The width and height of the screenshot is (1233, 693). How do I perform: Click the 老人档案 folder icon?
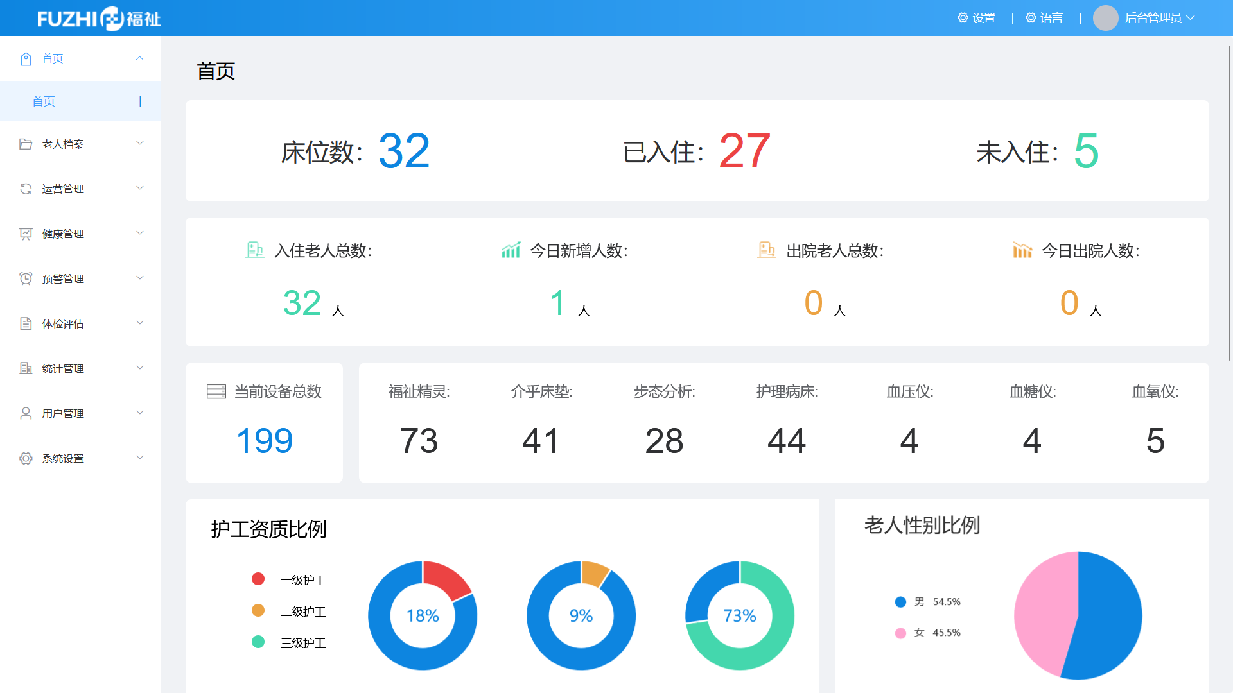tap(26, 144)
